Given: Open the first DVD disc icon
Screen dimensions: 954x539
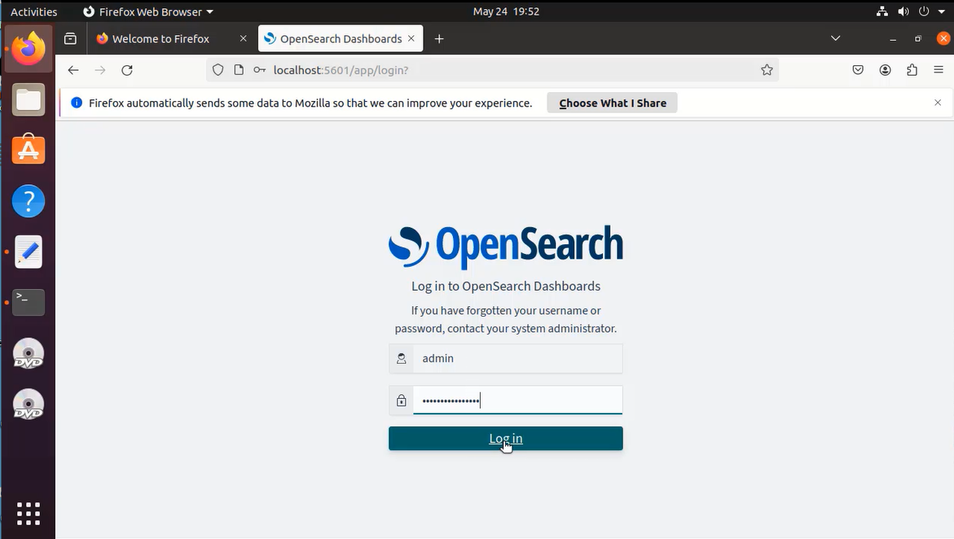Looking at the screenshot, I should pos(29,353).
